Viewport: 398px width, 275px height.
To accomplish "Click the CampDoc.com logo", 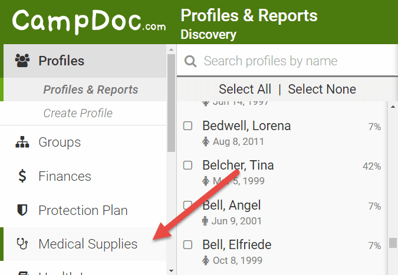I will [x=89, y=22].
